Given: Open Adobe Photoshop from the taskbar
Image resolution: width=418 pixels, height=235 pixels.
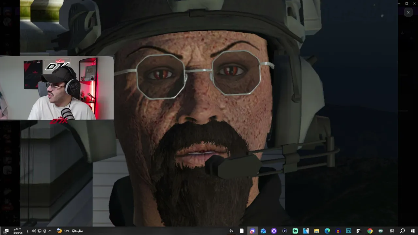Looking at the screenshot, I should pyautogui.click(x=348, y=231).
